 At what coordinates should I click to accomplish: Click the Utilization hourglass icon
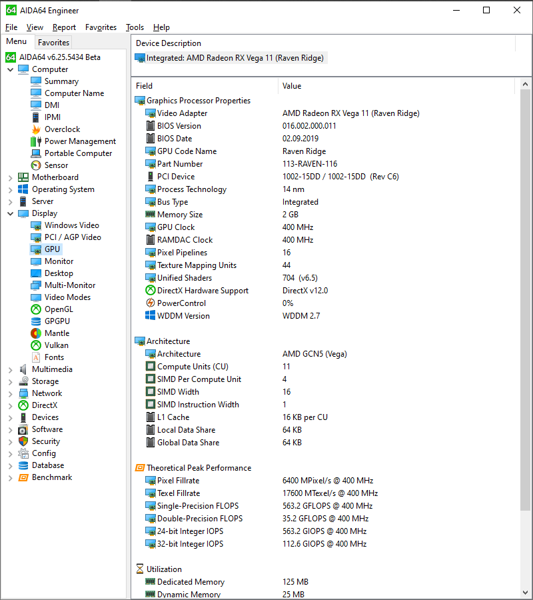click(x=140, y=569)
